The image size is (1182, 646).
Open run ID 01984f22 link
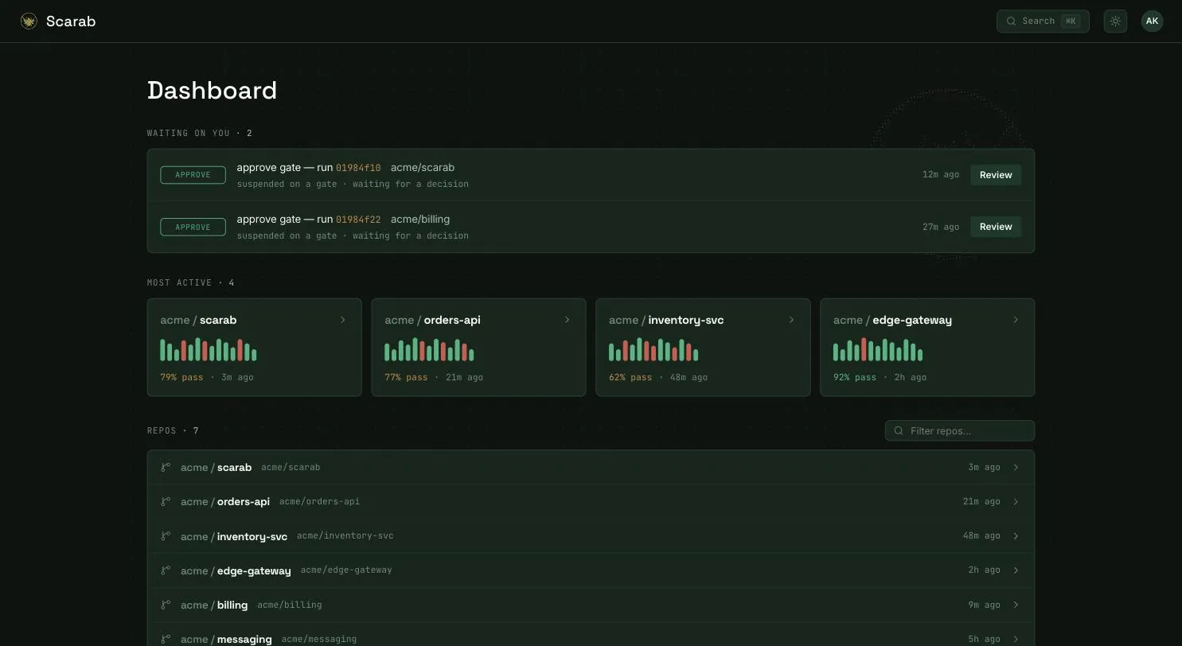tap(358, 220)
